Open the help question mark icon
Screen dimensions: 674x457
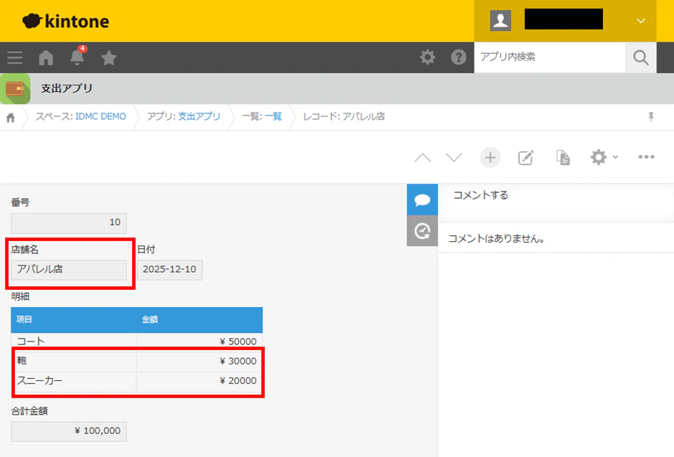[x=459, y=57]
